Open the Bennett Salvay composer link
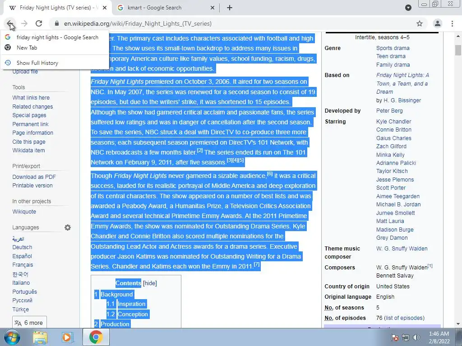Image resolution: width=462 pixels, height=346 pixels. [x=395, y=276]
